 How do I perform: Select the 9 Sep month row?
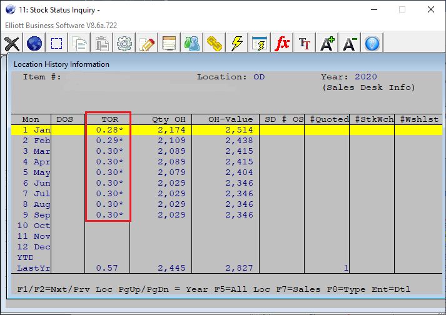pyautogui.click(x=226, y=215)
